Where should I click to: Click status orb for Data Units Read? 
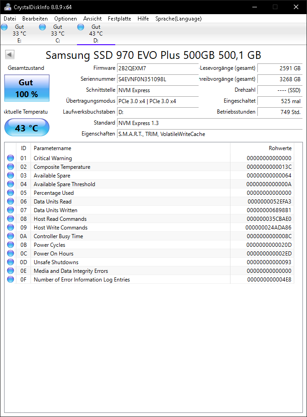click(x=10, y=201)
